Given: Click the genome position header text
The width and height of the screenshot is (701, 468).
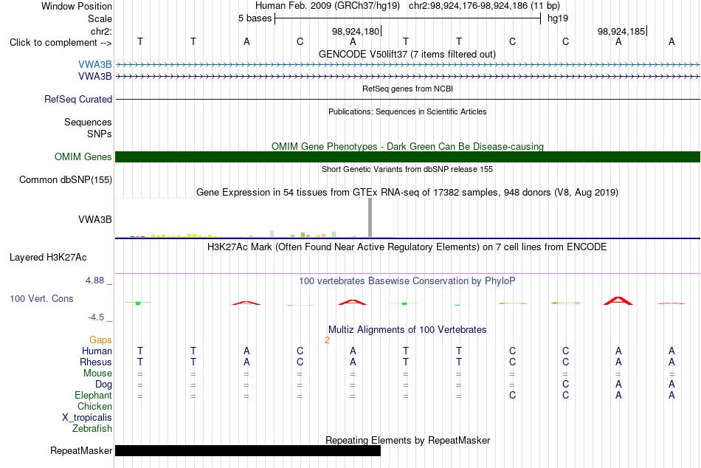Looking at the screenshot, I should coord(407,6).
